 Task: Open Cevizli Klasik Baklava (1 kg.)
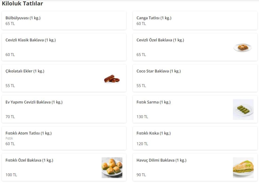pos(31,40)
